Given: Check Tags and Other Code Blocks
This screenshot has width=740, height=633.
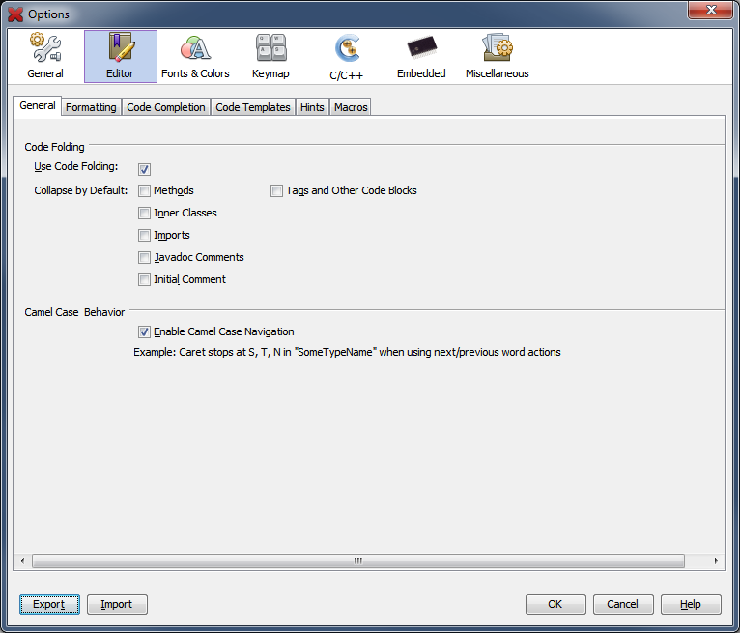Looking at the screenshot, I should (x=276, y=190).
